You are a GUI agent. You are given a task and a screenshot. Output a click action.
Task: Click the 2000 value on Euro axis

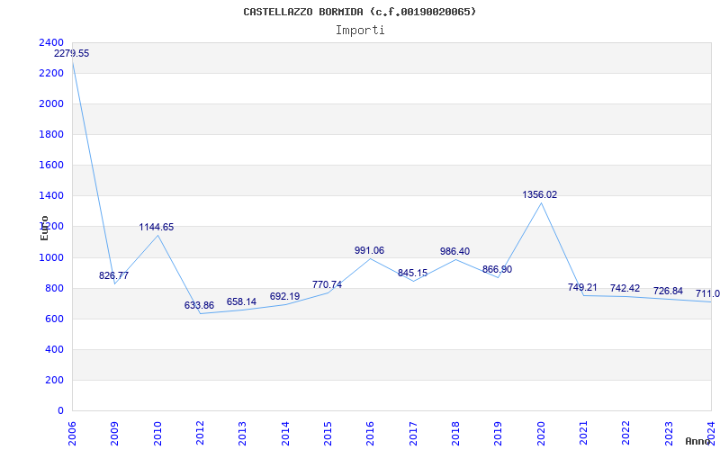51,103
